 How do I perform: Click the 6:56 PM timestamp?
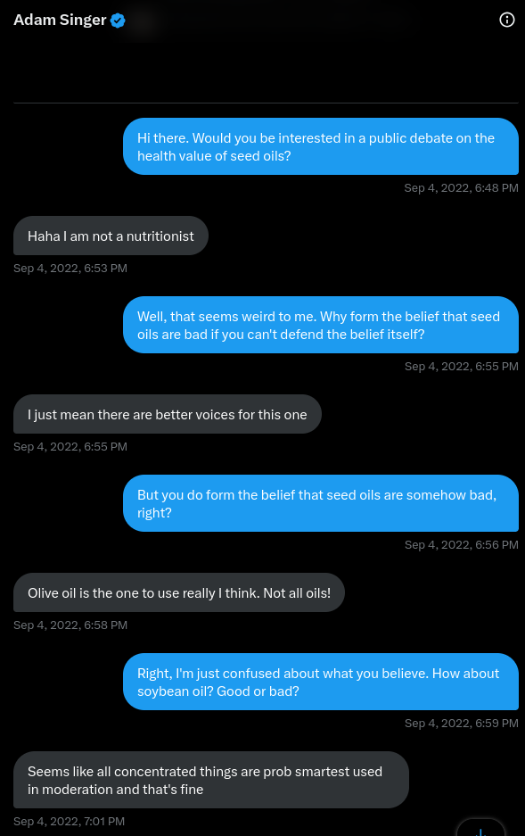coord(461,545)
